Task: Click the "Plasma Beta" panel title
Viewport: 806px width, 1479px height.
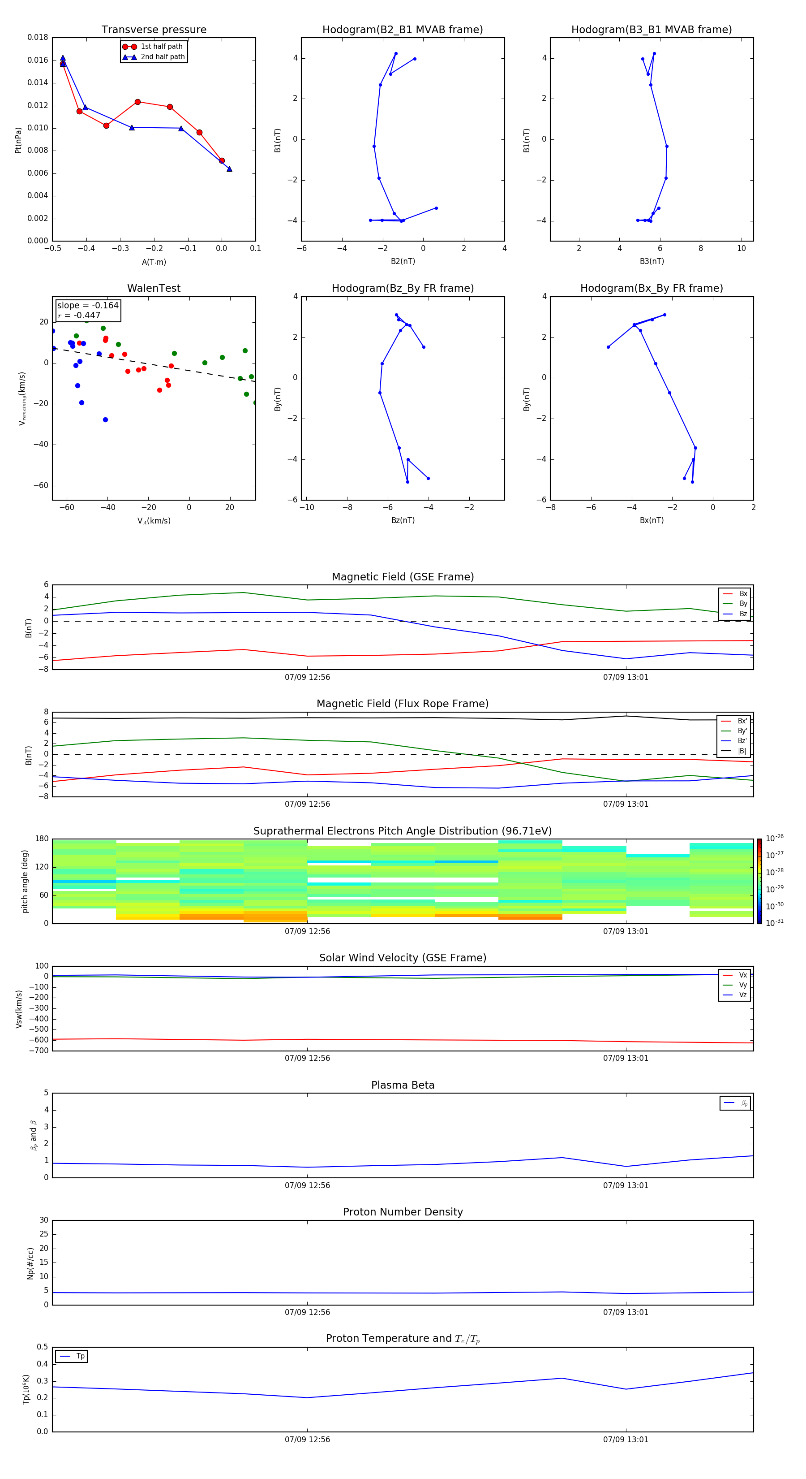Action: click(403, 1085)
